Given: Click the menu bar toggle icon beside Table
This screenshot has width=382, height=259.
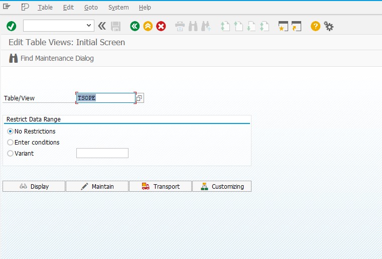Looking at the screenshot, I should coord(25,7).
